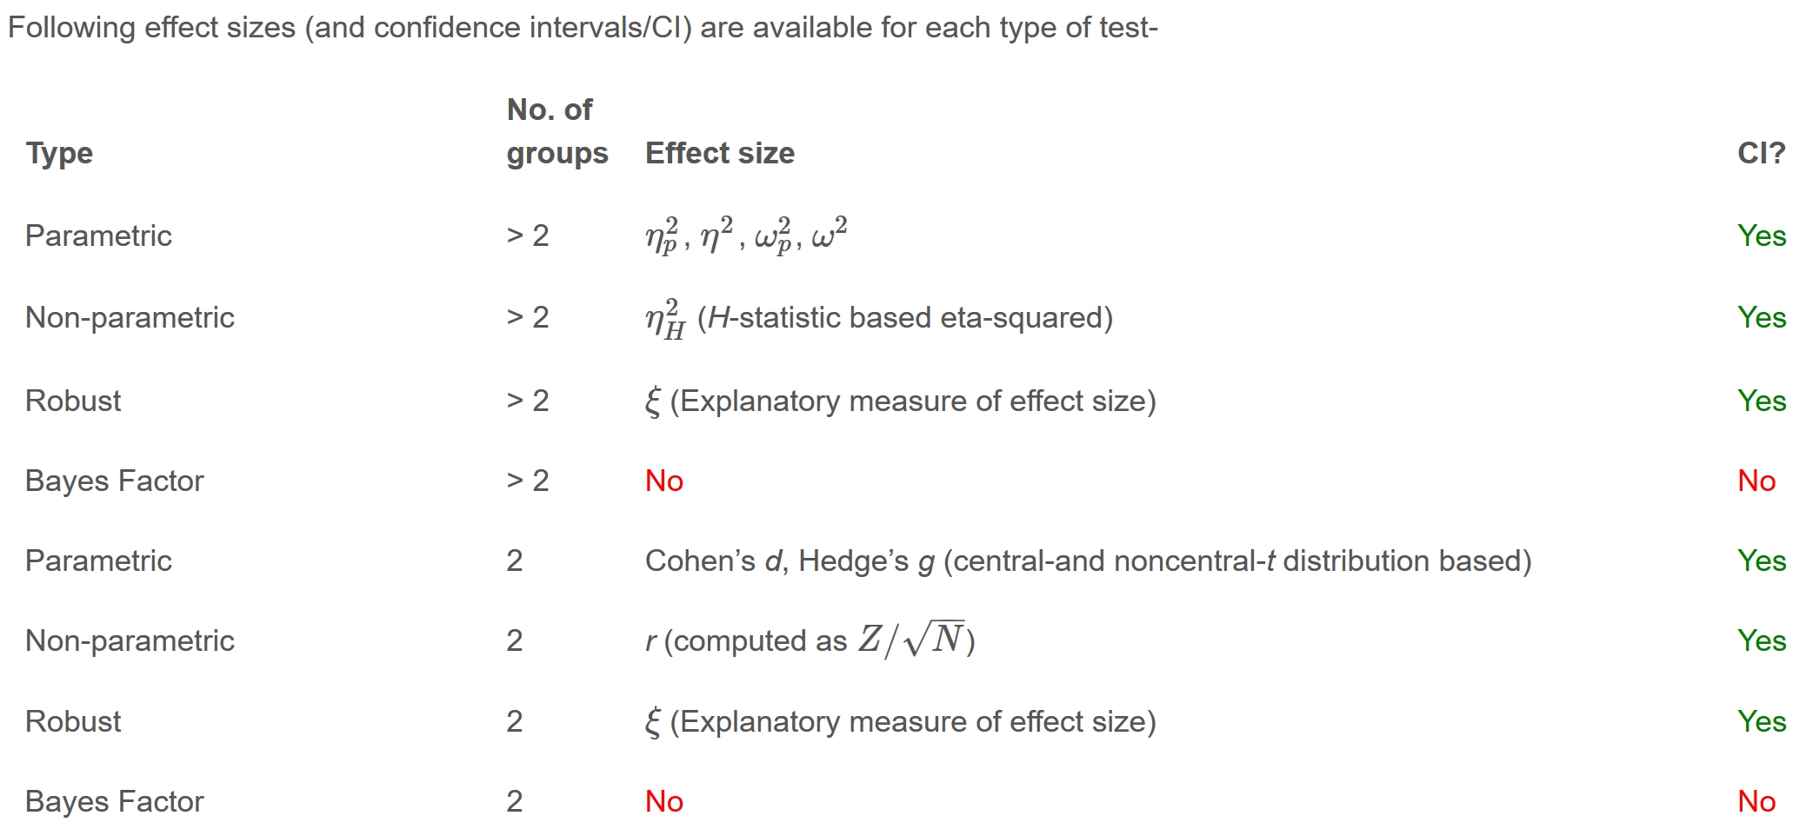This screenshot has height=829, width=1813.
Task: Click the "r (computed as Z/√N)" cell
Action: (810, 640)
